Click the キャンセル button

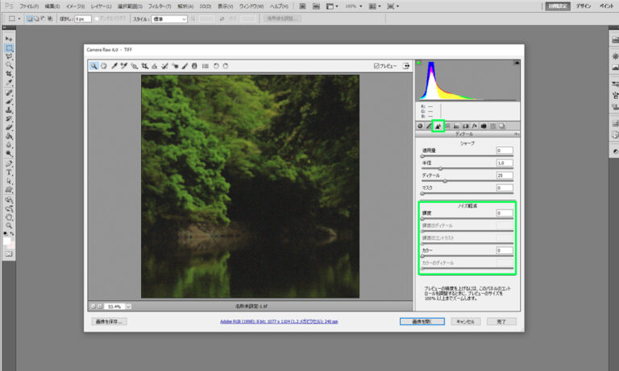coord(467,321)
